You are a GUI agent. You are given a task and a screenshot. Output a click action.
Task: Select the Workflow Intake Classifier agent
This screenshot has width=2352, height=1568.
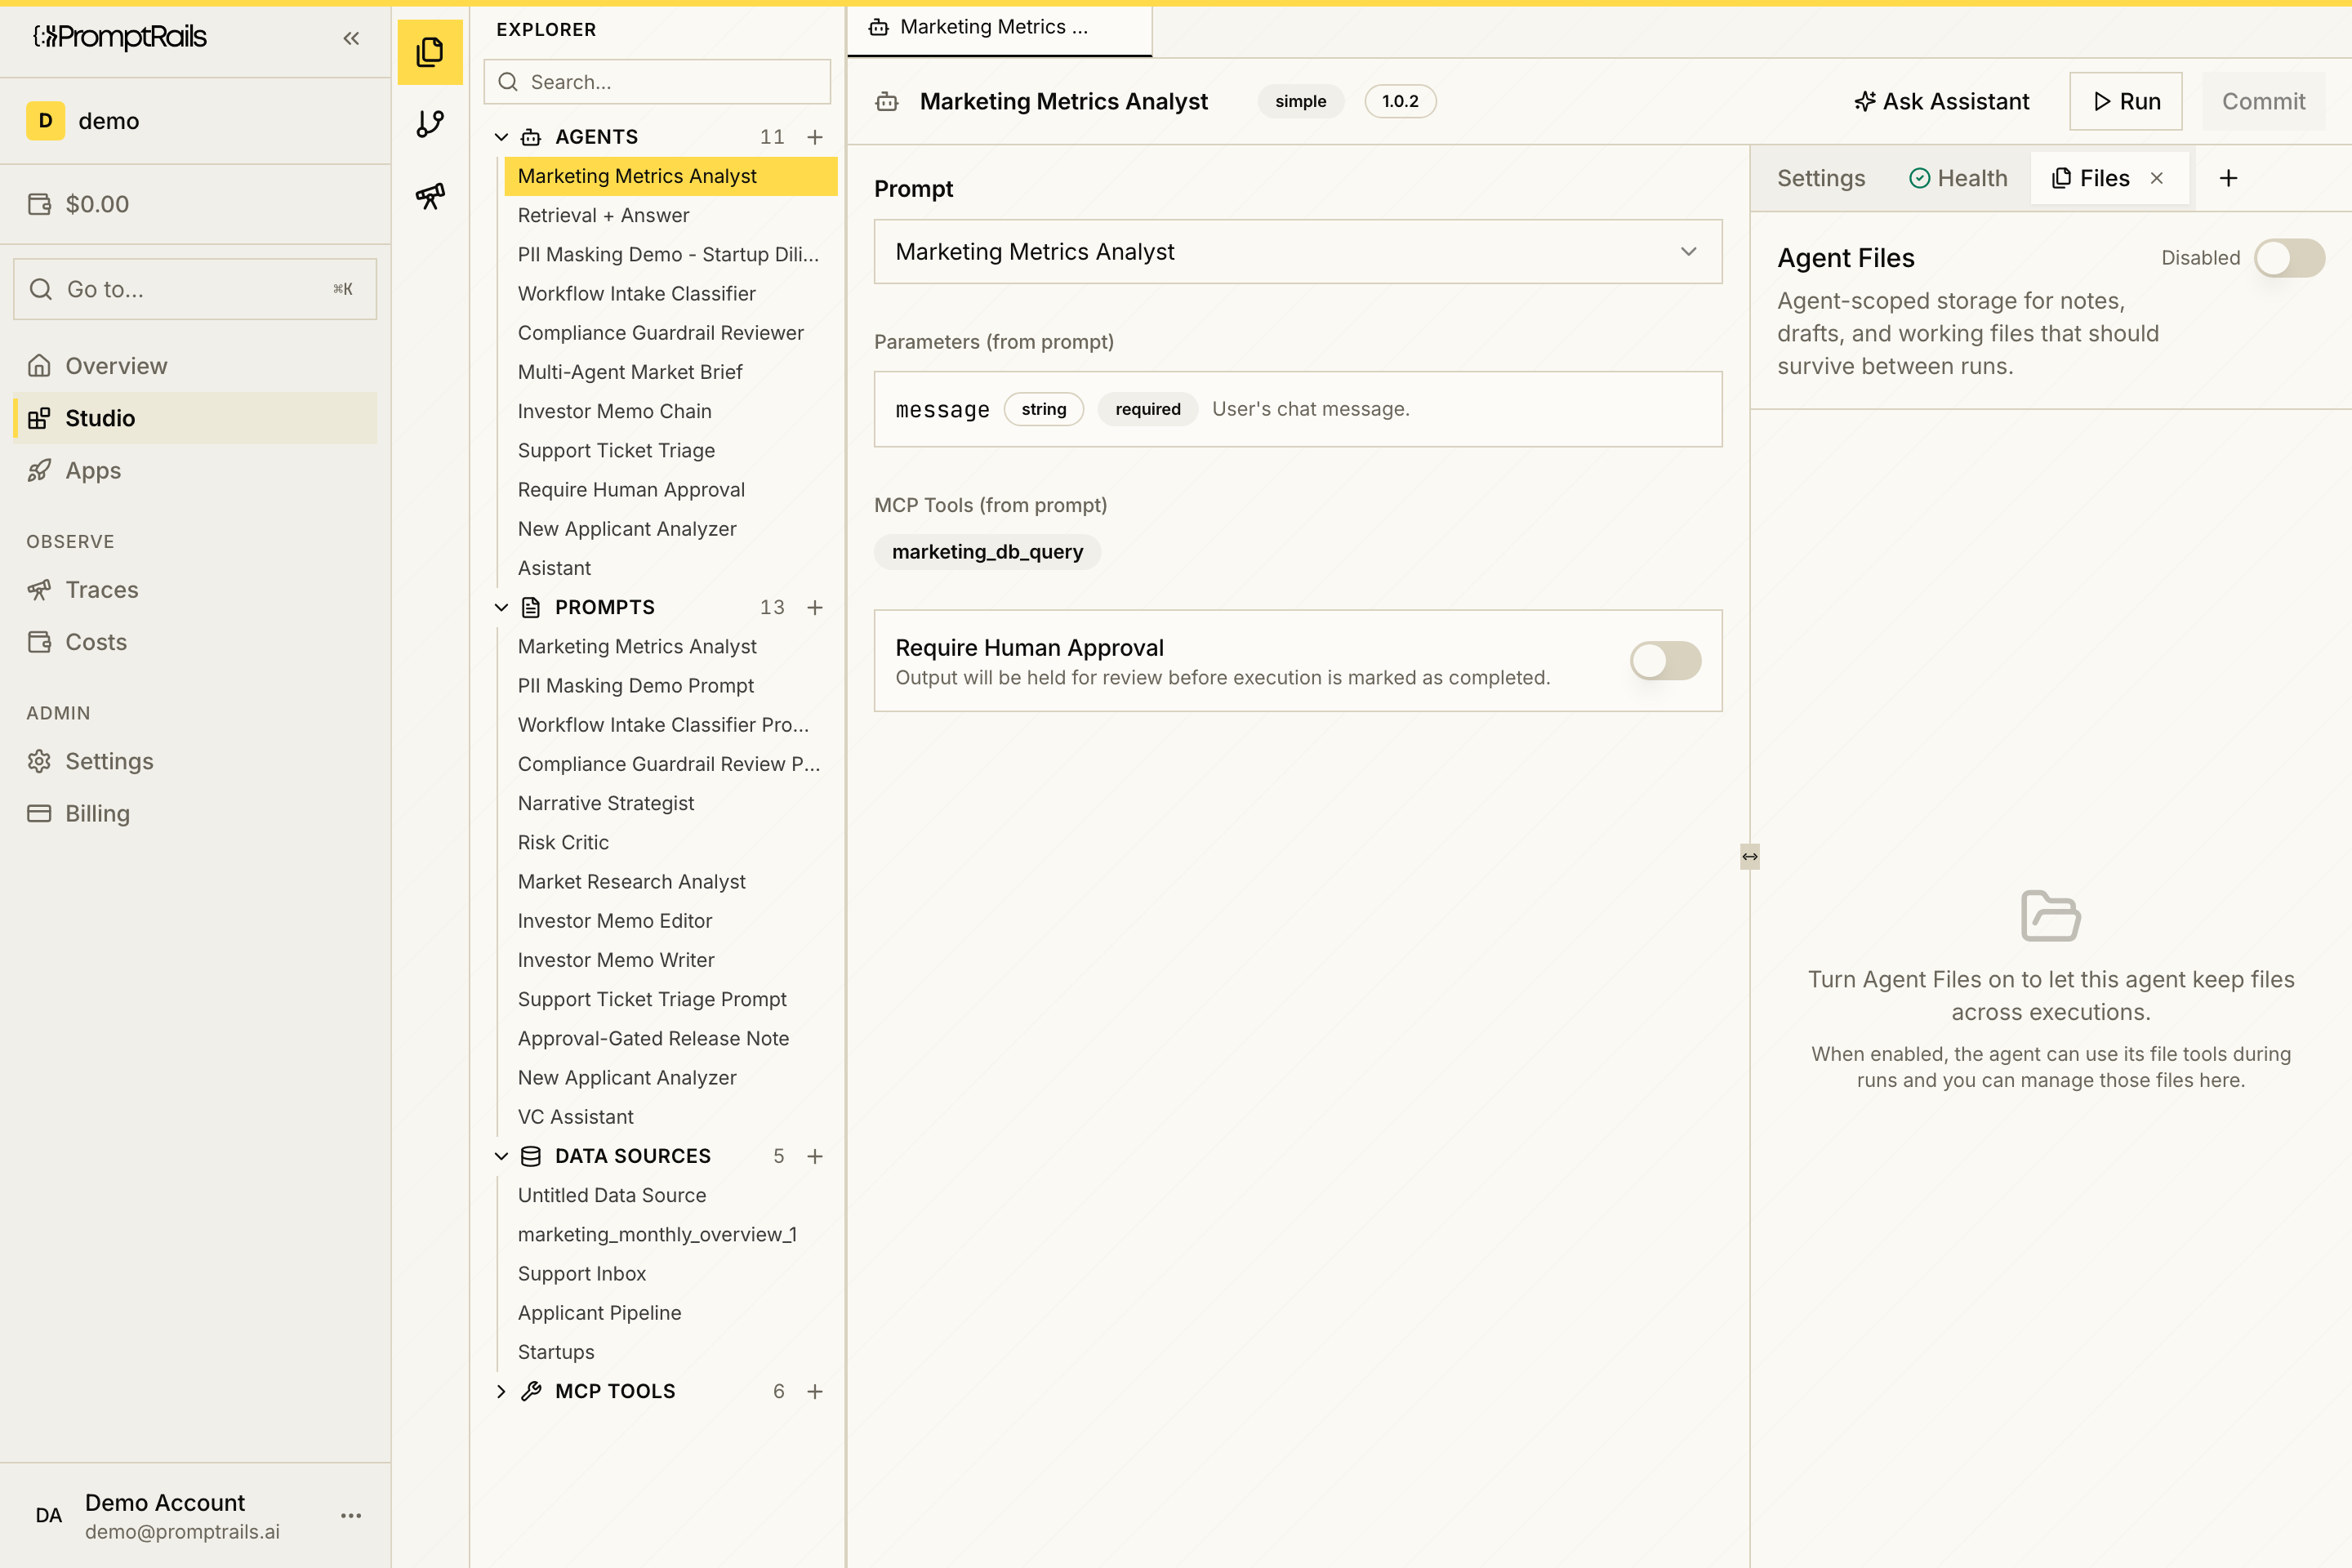point(670,294)
